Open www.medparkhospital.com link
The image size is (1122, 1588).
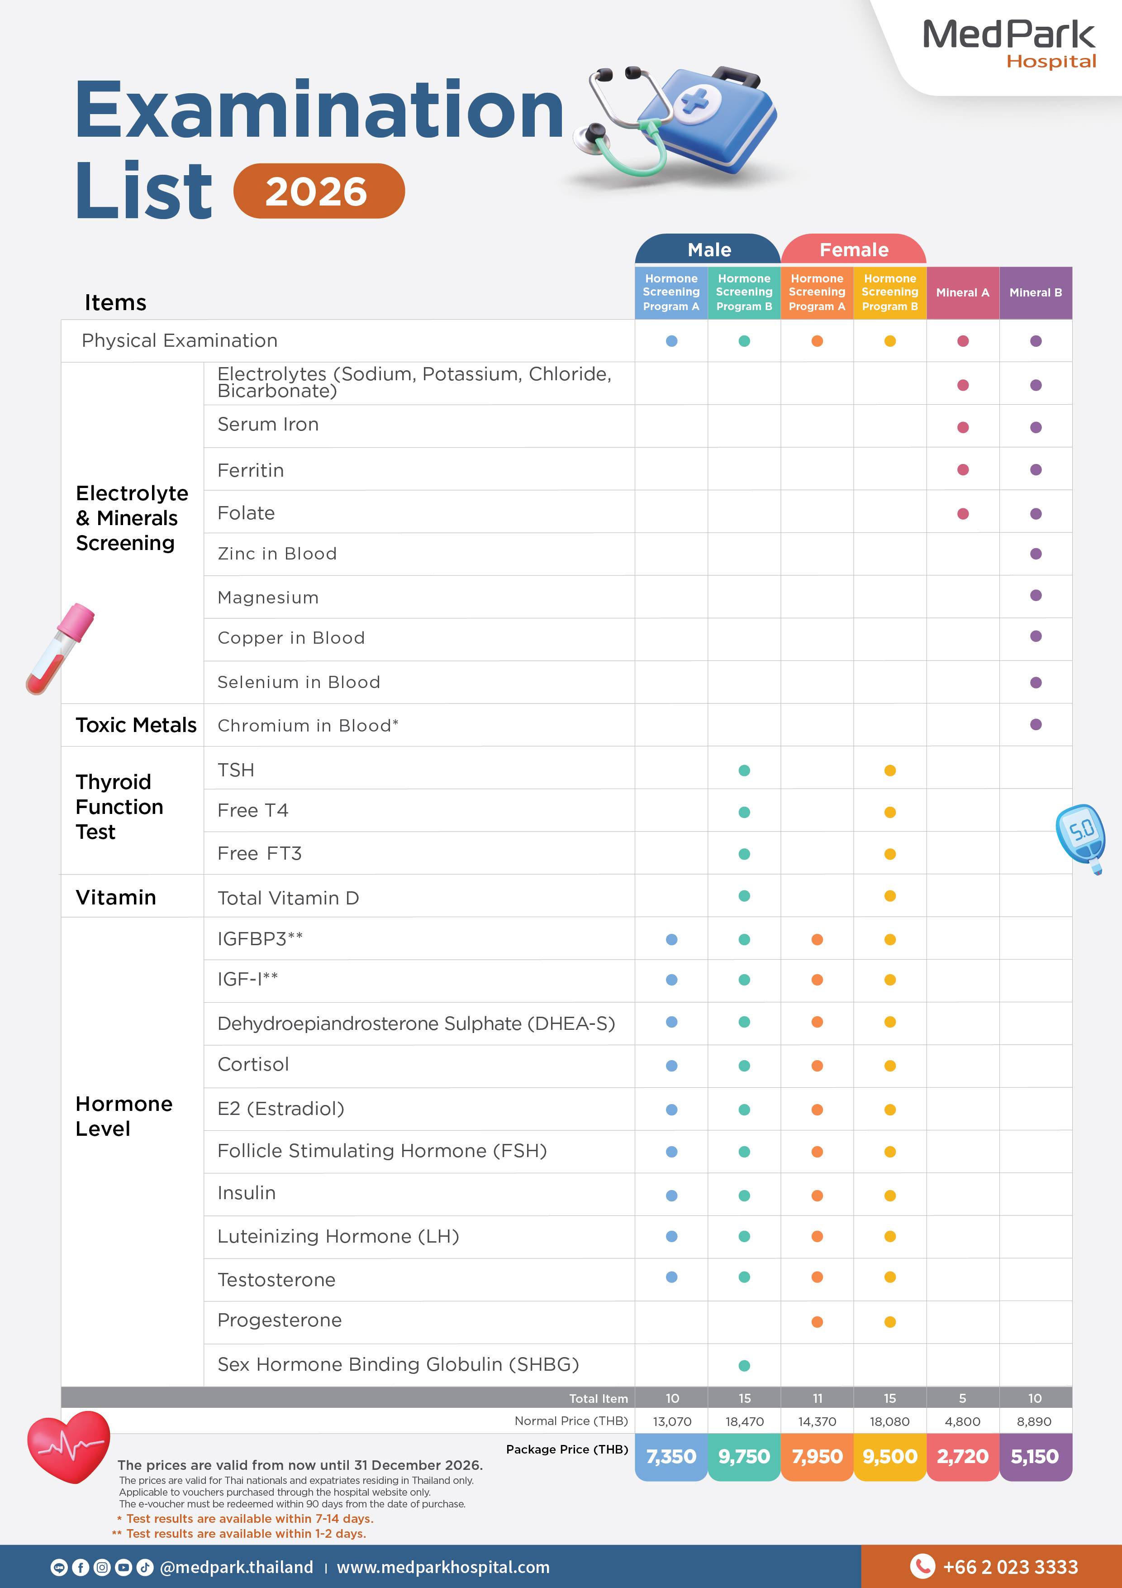click(x=443, y=1567)
